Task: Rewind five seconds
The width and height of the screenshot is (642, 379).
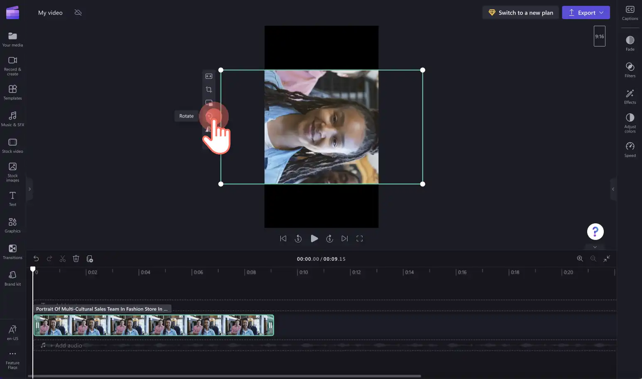Action: tap(298, 238)
